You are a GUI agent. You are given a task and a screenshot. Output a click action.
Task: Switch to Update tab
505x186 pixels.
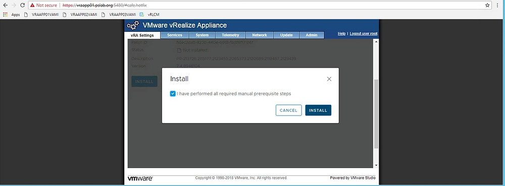(x=286, y=35)
